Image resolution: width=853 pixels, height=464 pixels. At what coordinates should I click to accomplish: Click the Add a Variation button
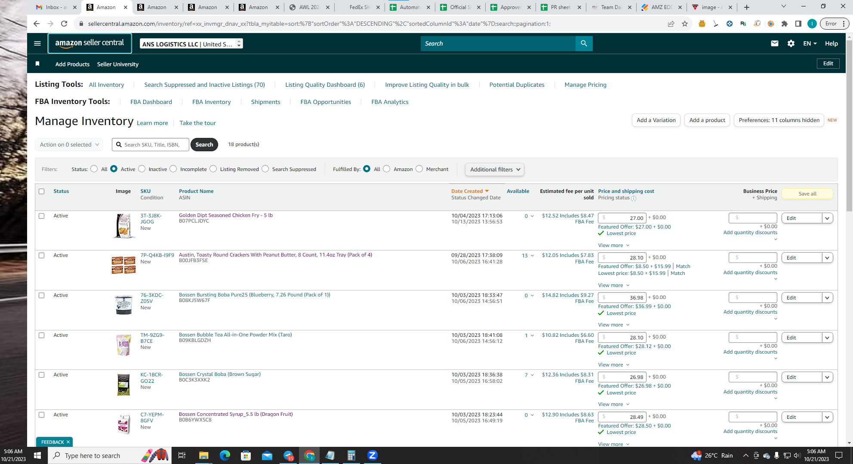click(x=656, y=120)
